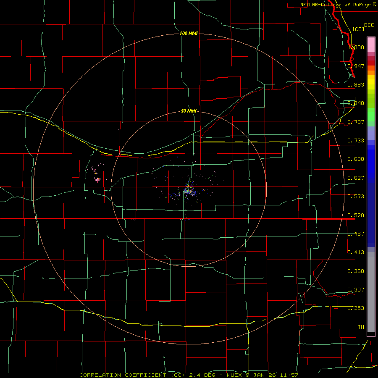Click the 0.893 scale value
Screen dimensions: 378x378
(x=356, y=84)
